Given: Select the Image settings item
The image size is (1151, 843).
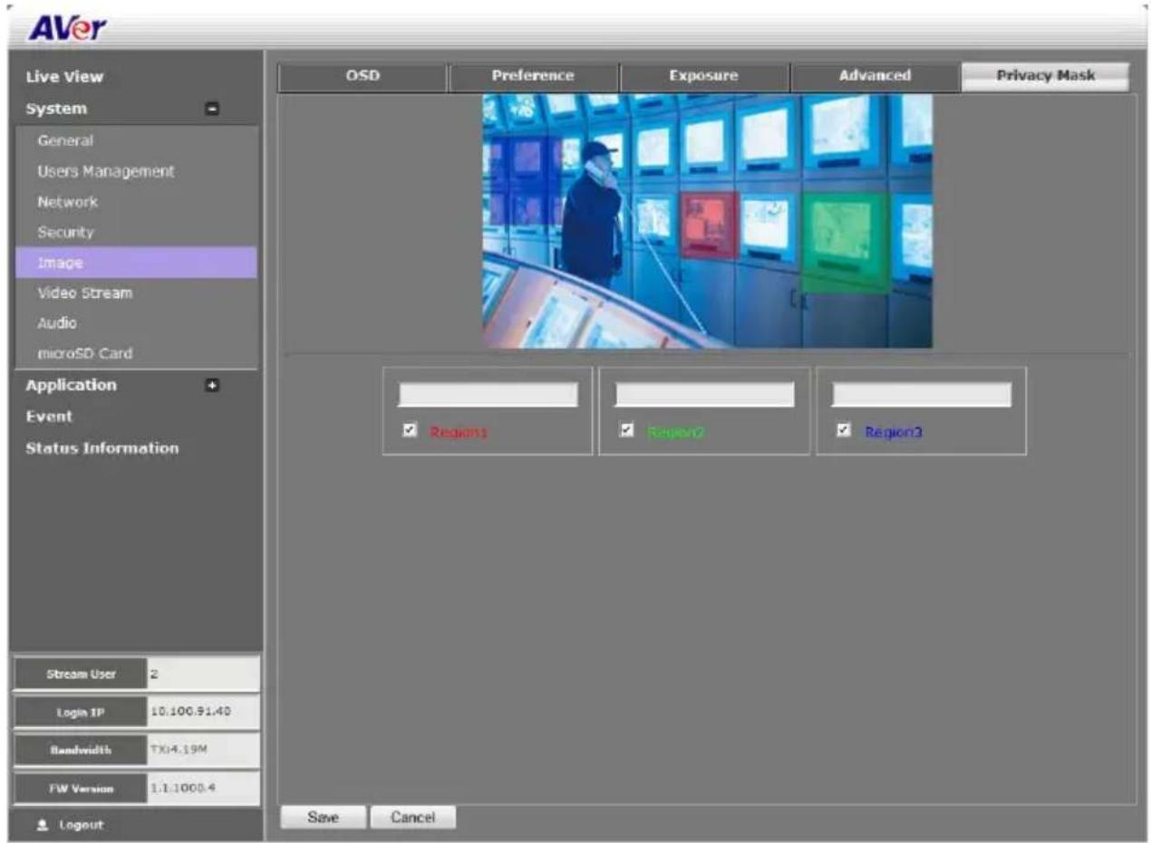Looking at the screenshot, I should (136, 263).
